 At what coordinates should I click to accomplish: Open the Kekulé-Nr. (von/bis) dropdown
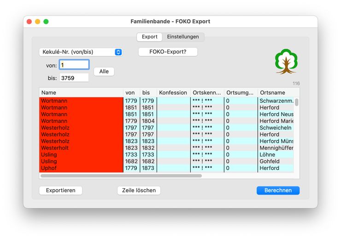click(81, 52)
